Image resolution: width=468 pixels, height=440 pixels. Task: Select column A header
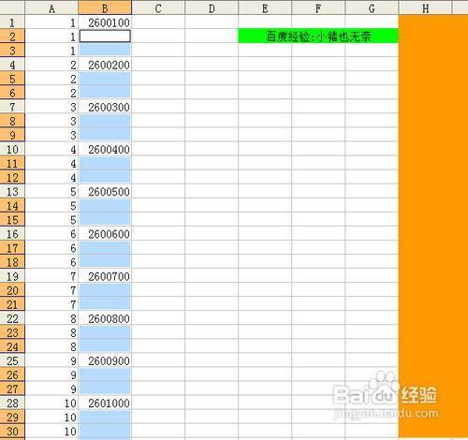click(x=51, y=7)
